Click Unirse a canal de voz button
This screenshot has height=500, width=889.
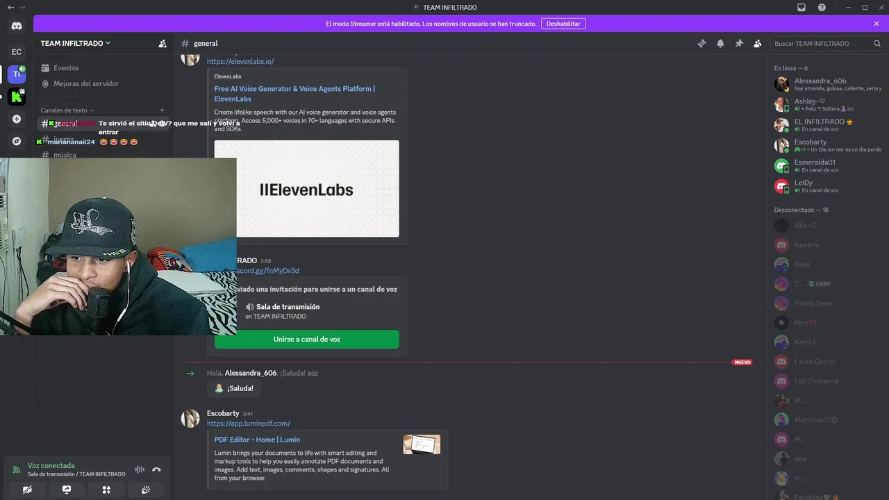point(306,339)
